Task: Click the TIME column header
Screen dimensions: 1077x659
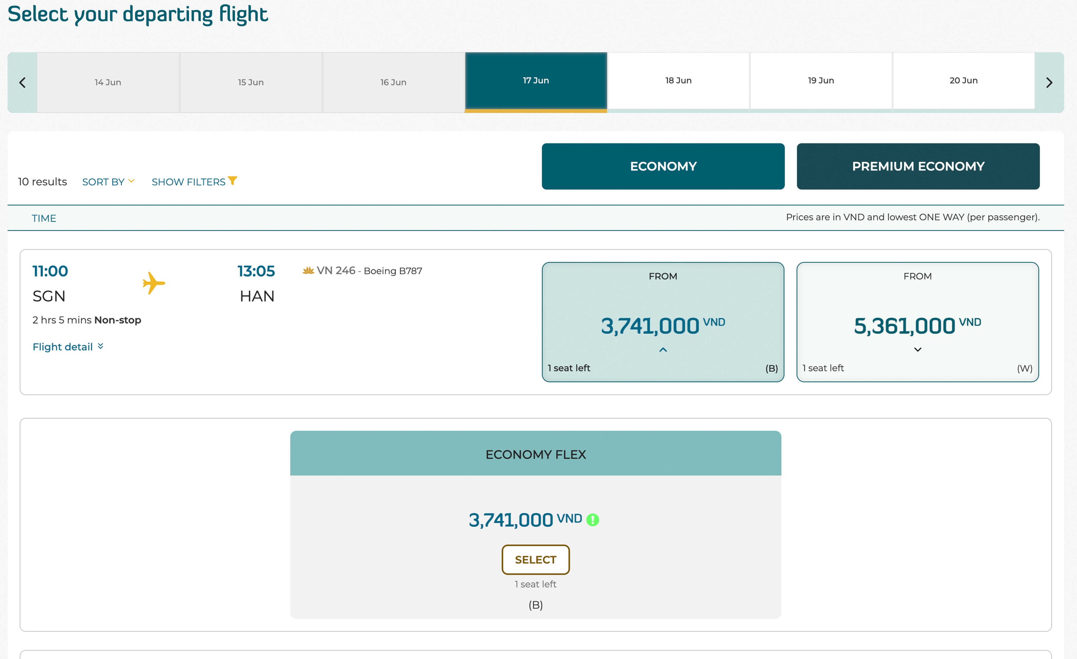Action: tap(44, 218)
